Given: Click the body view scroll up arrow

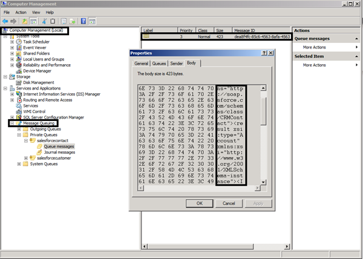Looking at the screenshot, I should pyautogui.click(x=263, y=88).
